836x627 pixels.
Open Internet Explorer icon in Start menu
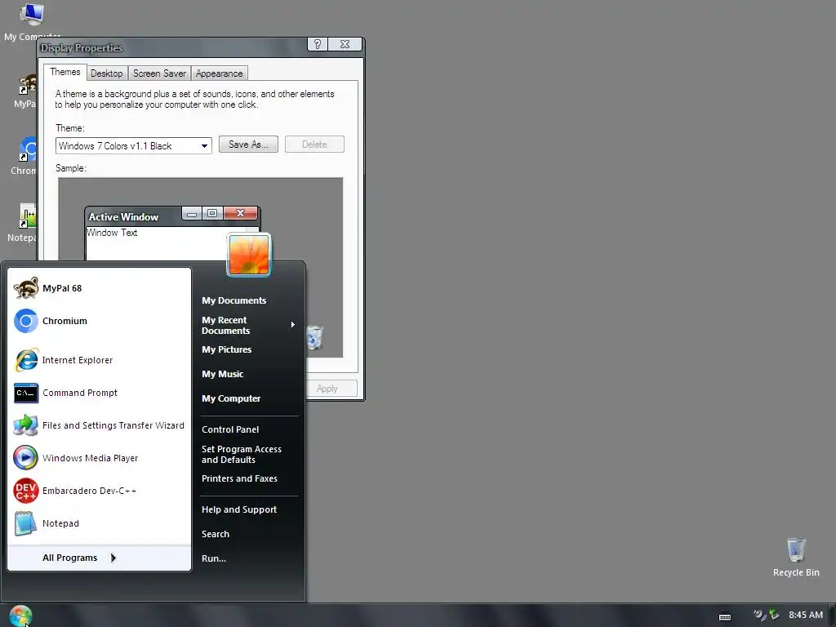tap(25, 360)
